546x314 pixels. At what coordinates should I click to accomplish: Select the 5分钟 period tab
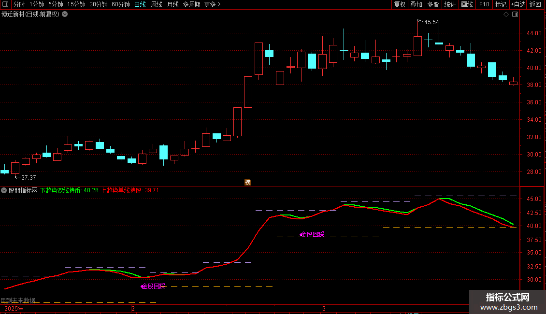(x=56, y=4)
